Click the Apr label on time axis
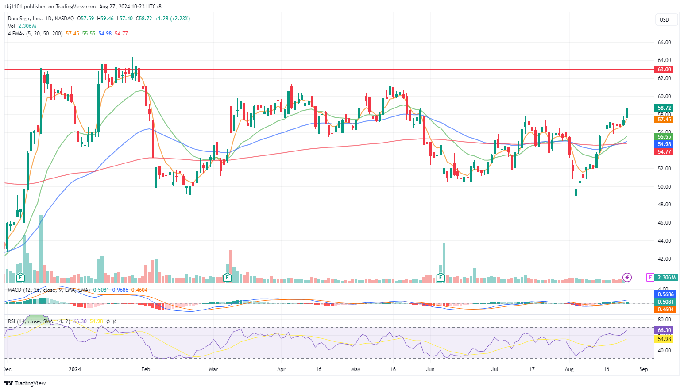 [x=281, y=369]
